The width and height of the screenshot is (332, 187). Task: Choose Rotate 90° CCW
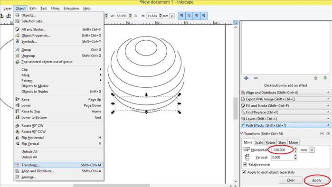coord(59,131)
